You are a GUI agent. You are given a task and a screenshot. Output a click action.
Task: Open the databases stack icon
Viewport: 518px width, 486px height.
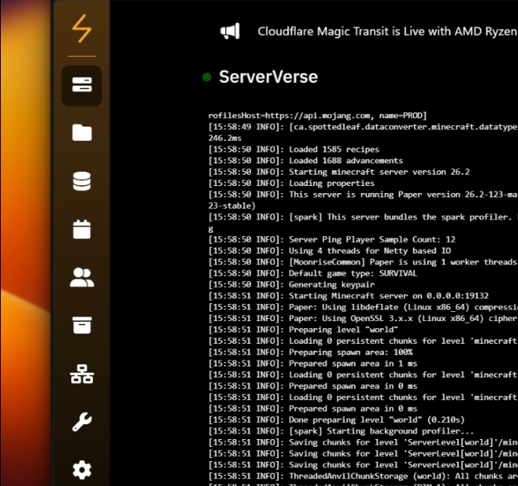(x=81, y=181)
